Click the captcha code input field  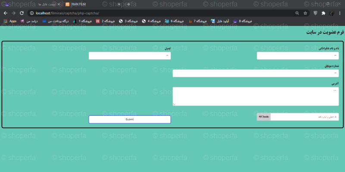(304, 117)
